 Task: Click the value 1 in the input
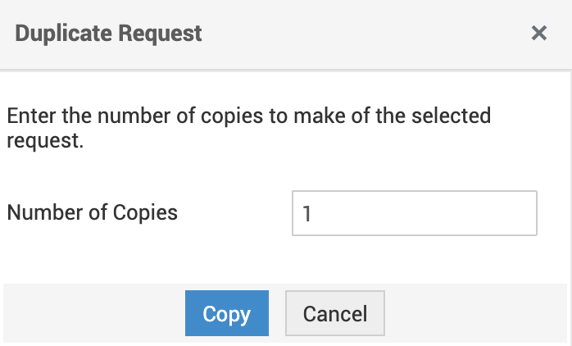click(x=307, y=214)
